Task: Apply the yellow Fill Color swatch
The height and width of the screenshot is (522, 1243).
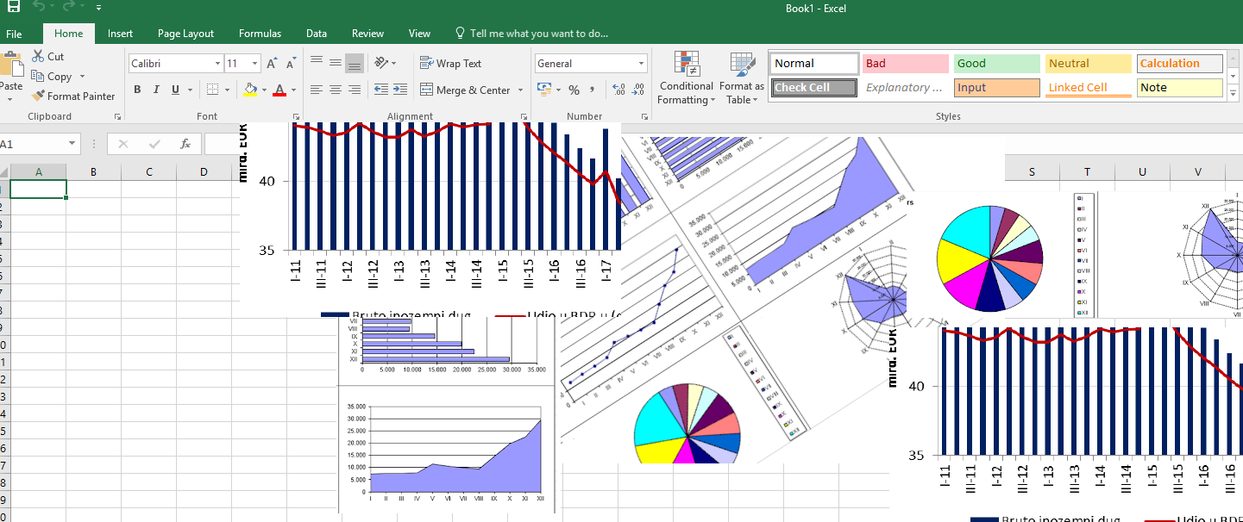Action: point(250,90)
